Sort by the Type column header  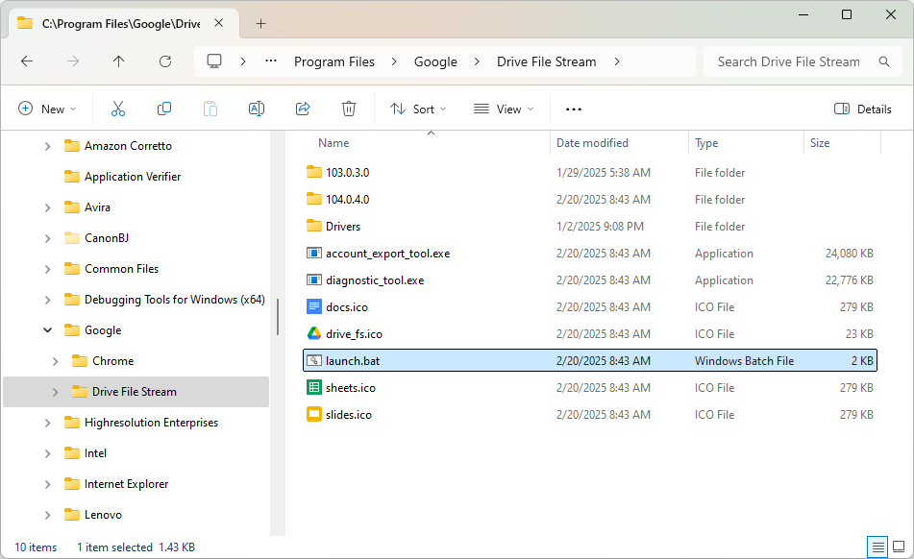pos(706,143)
